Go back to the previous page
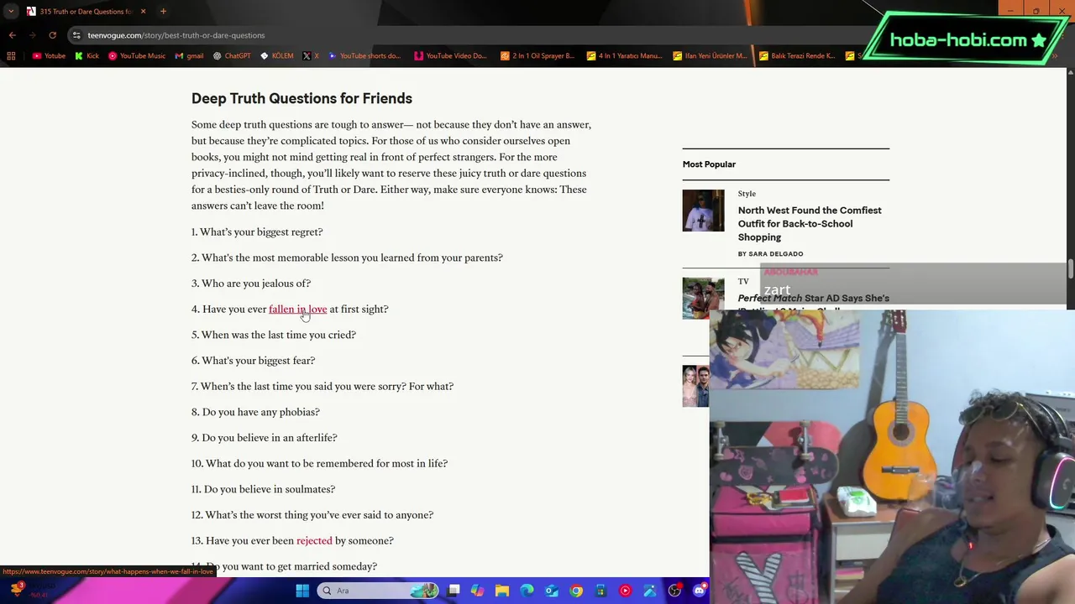This screenshot has height=604, width=1075. (x=12, y=35)
